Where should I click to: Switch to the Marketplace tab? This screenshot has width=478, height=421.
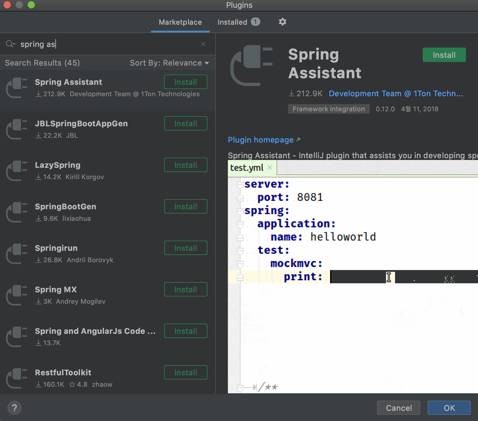click(180, 22)
